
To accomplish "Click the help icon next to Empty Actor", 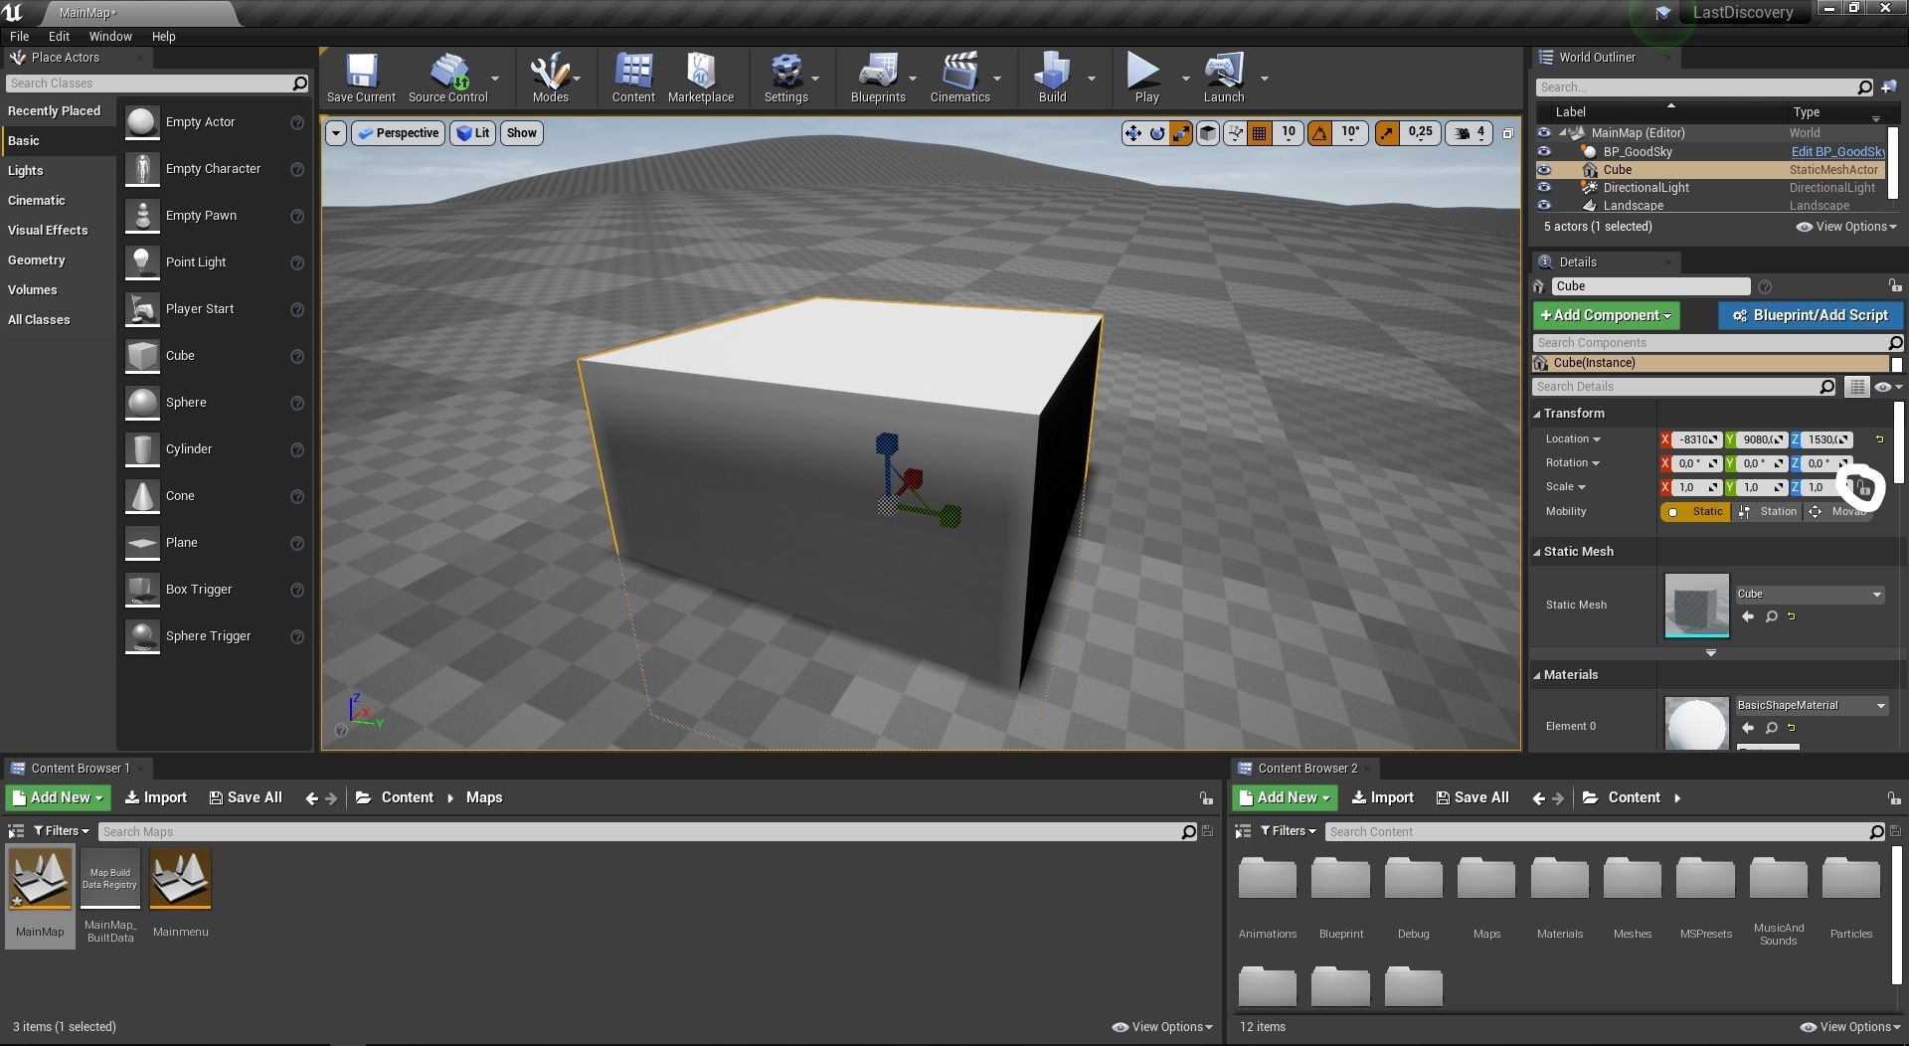I will pos(296,123).
